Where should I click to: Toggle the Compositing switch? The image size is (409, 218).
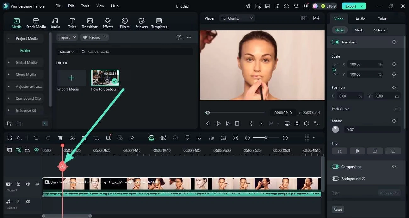click(x=335, y=167)
